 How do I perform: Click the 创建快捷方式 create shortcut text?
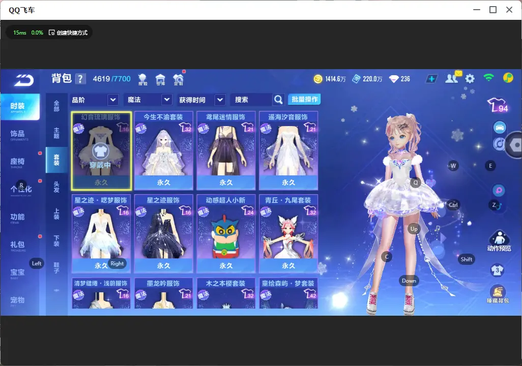72,33
